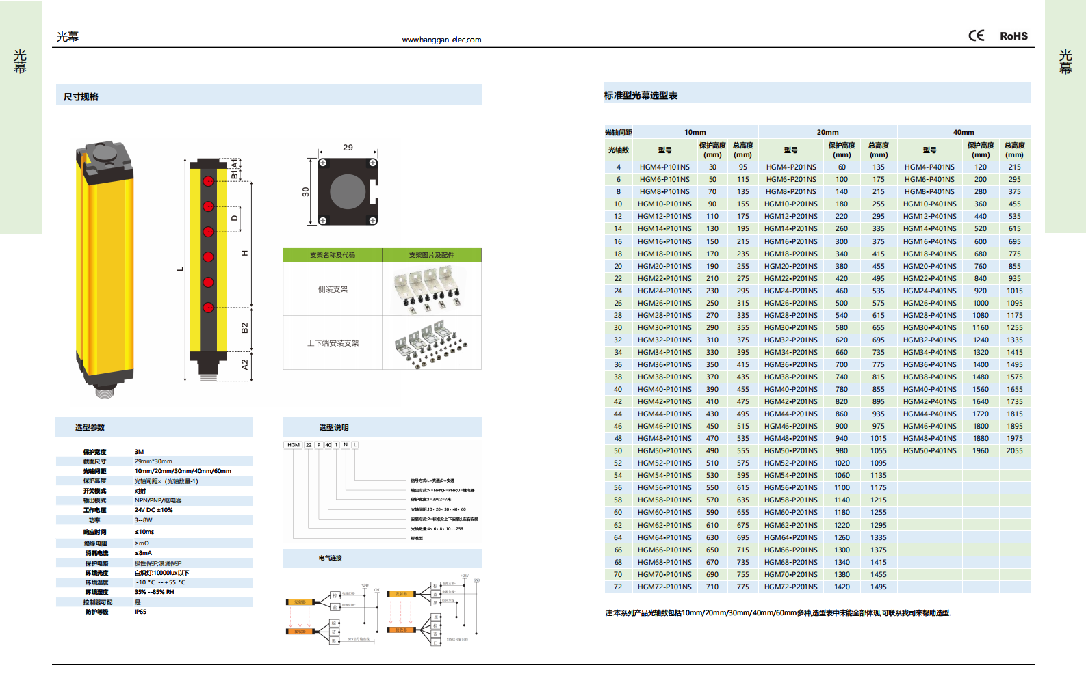1086x674 pixels.
Task: Select the 保护宽度 value 3M
Action: pos(139,452)
